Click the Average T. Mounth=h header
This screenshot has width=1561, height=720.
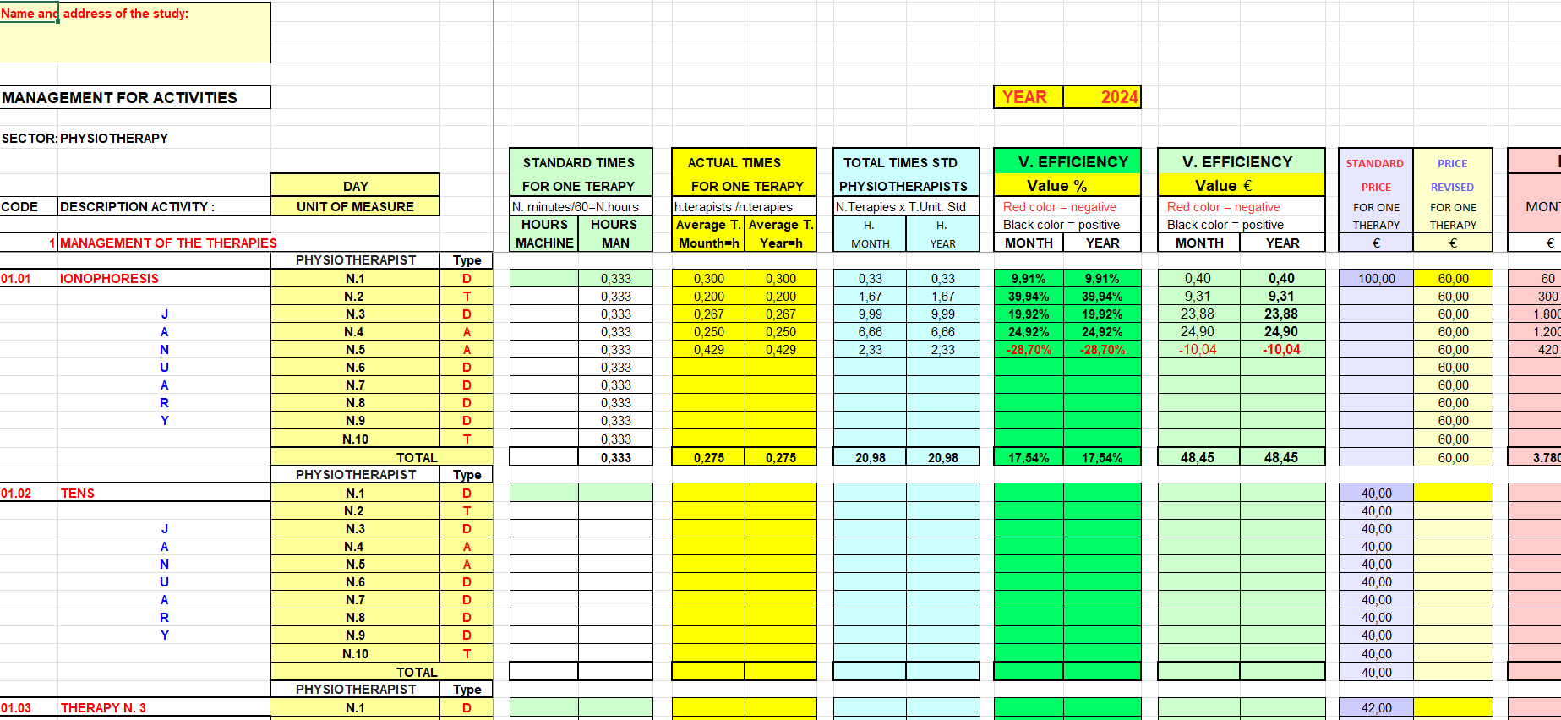pyautogui.click(x=708, y=233)
